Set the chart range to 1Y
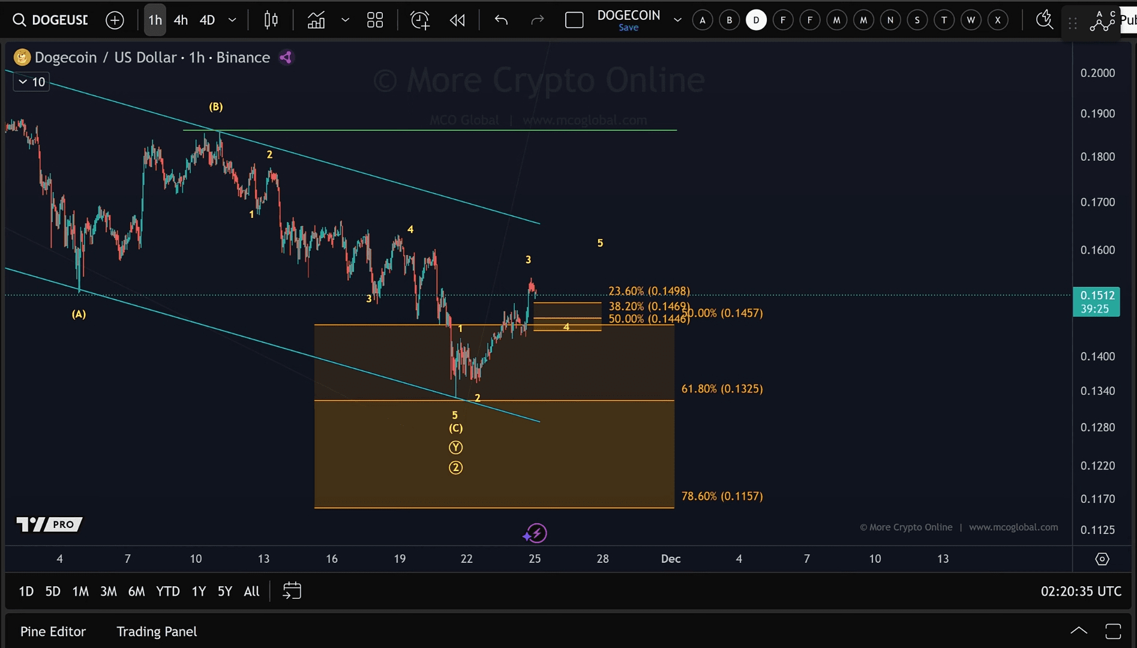 pyautogui.click(x=199, y=591)
